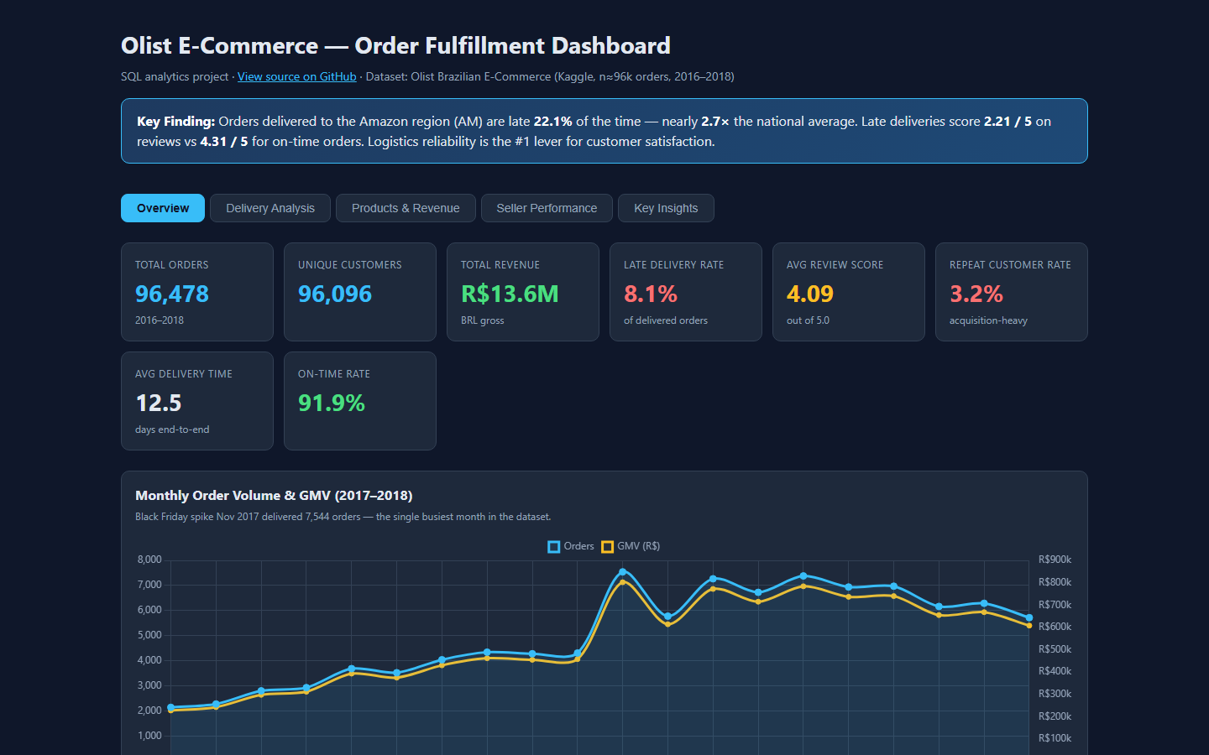Viewport: 1209px width, 755px height.
Task: Click the 'days end-to-end' caption
Action: [172, 430]
